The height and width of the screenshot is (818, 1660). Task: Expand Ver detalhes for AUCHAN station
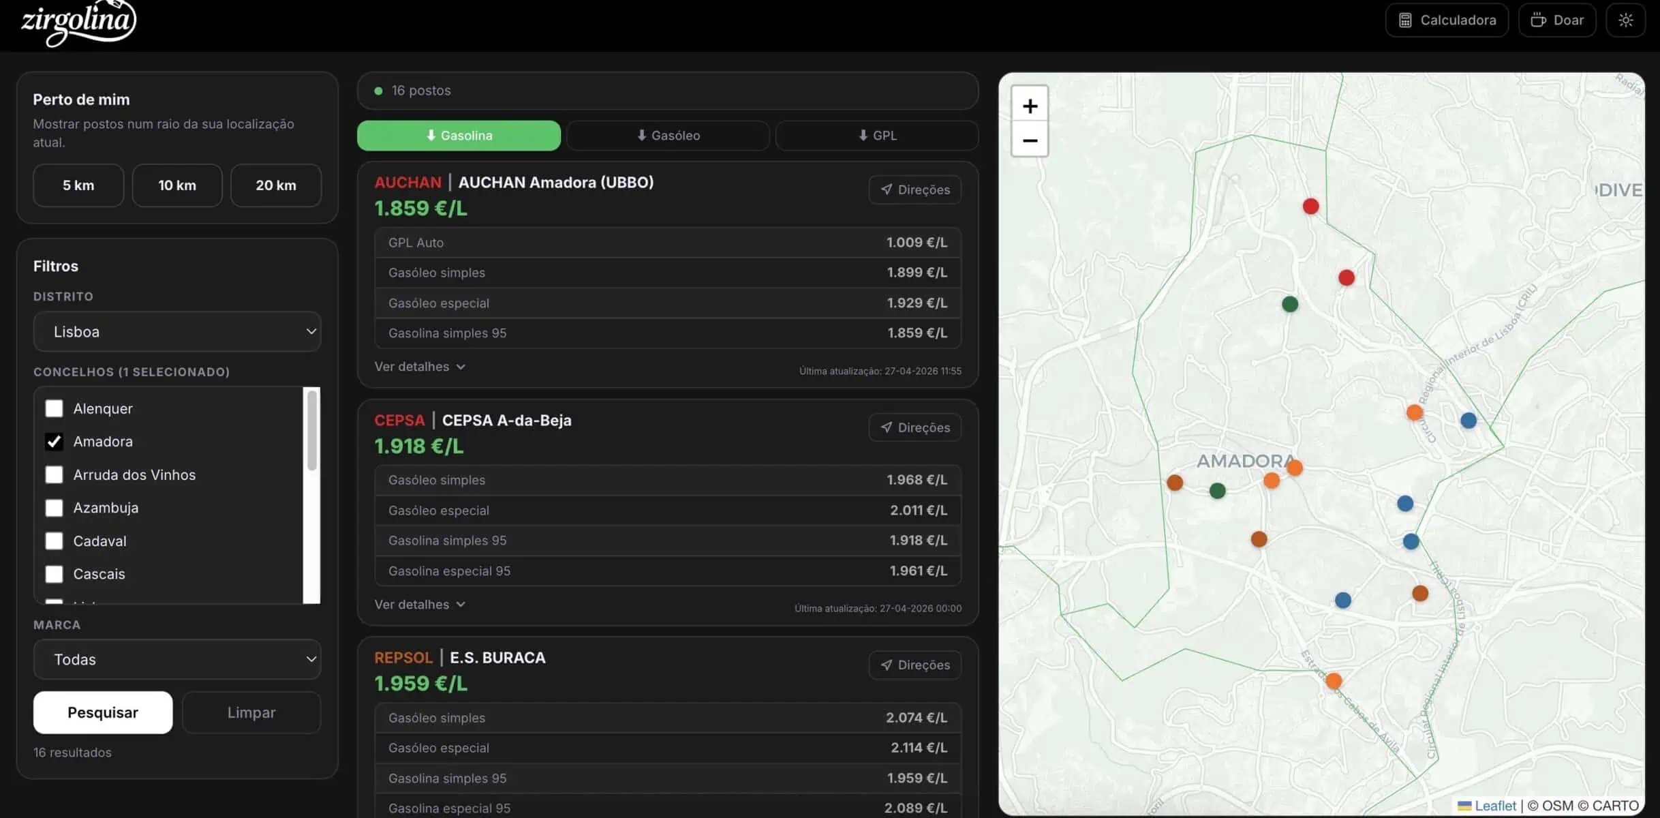tap(419, 367)
